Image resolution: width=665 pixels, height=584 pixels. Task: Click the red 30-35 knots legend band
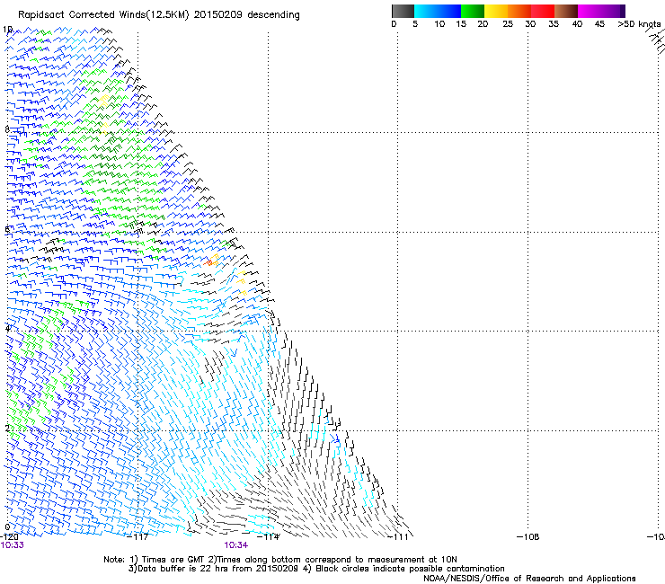pyautogui.click(x=542, y=11)
